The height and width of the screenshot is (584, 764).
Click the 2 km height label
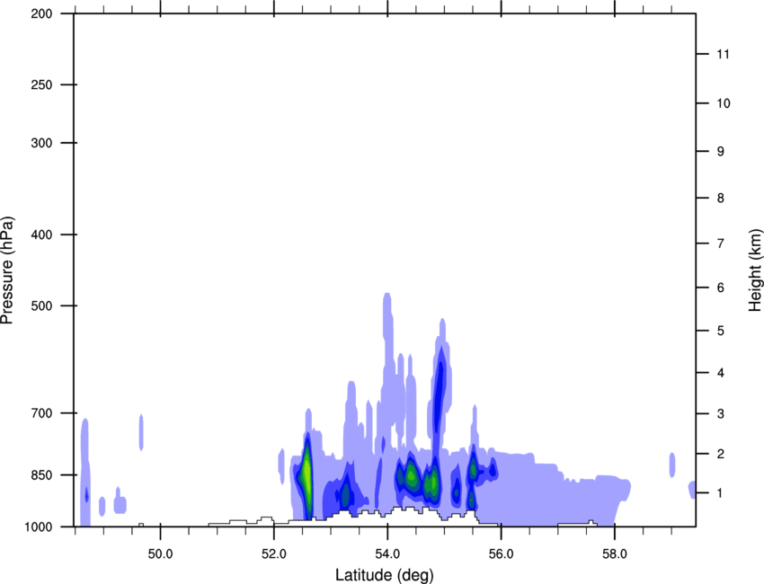click(x=720, y=454)
